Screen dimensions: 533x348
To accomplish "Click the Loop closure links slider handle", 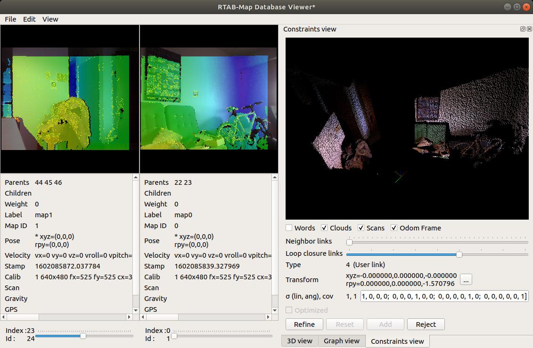I will point(459,254).
